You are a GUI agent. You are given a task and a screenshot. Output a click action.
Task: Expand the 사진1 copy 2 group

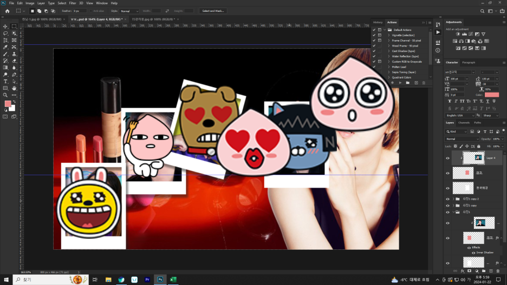(453, 199)
